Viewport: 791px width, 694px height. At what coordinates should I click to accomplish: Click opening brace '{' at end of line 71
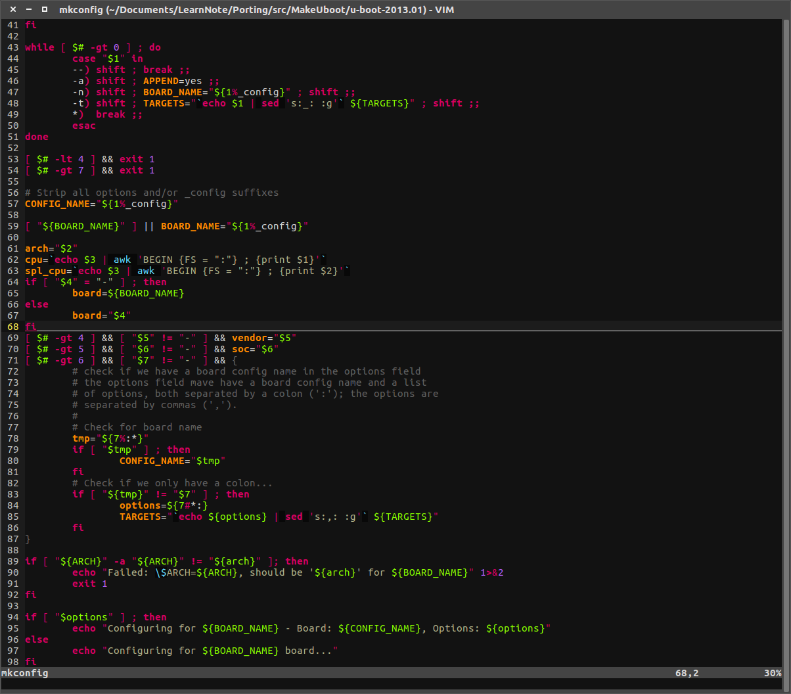(x=235, y=360)
